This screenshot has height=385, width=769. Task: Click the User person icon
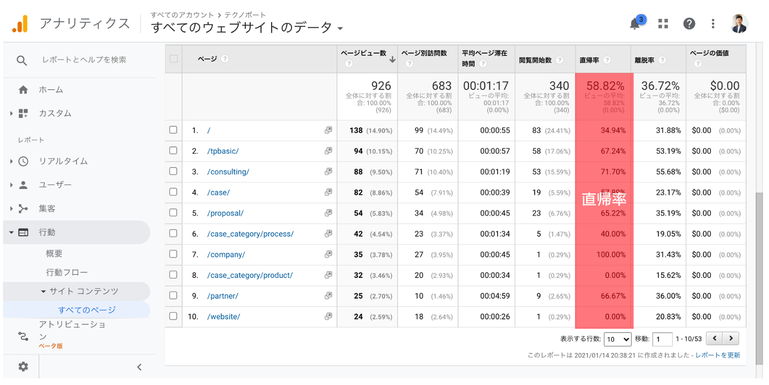point(23,185)
